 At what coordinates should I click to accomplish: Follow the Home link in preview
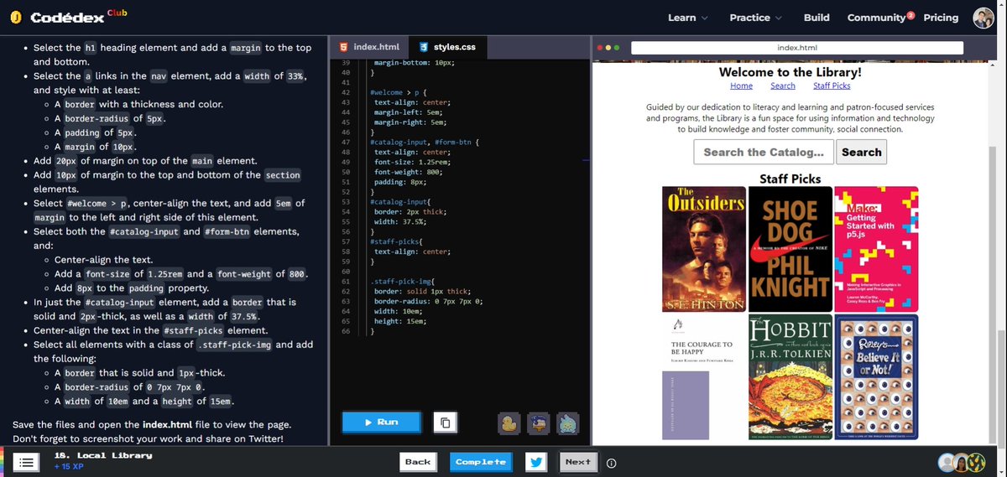coord(741,86)
